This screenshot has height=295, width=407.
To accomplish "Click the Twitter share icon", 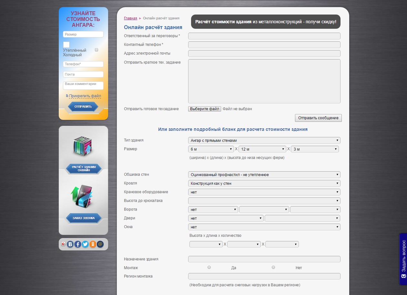I will pos(85,244).
